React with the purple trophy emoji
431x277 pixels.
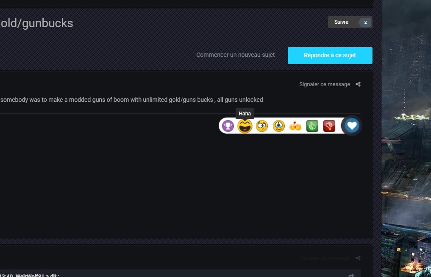pyautogui.click(x=228, y=126)
